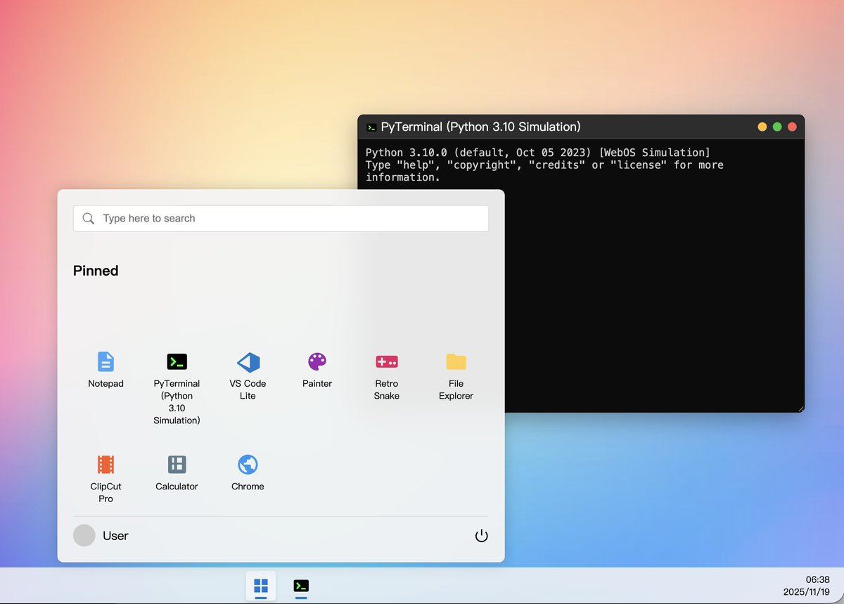844x604 pixels.
Task: Click the 'Type here to search' field
Action: 211,219
